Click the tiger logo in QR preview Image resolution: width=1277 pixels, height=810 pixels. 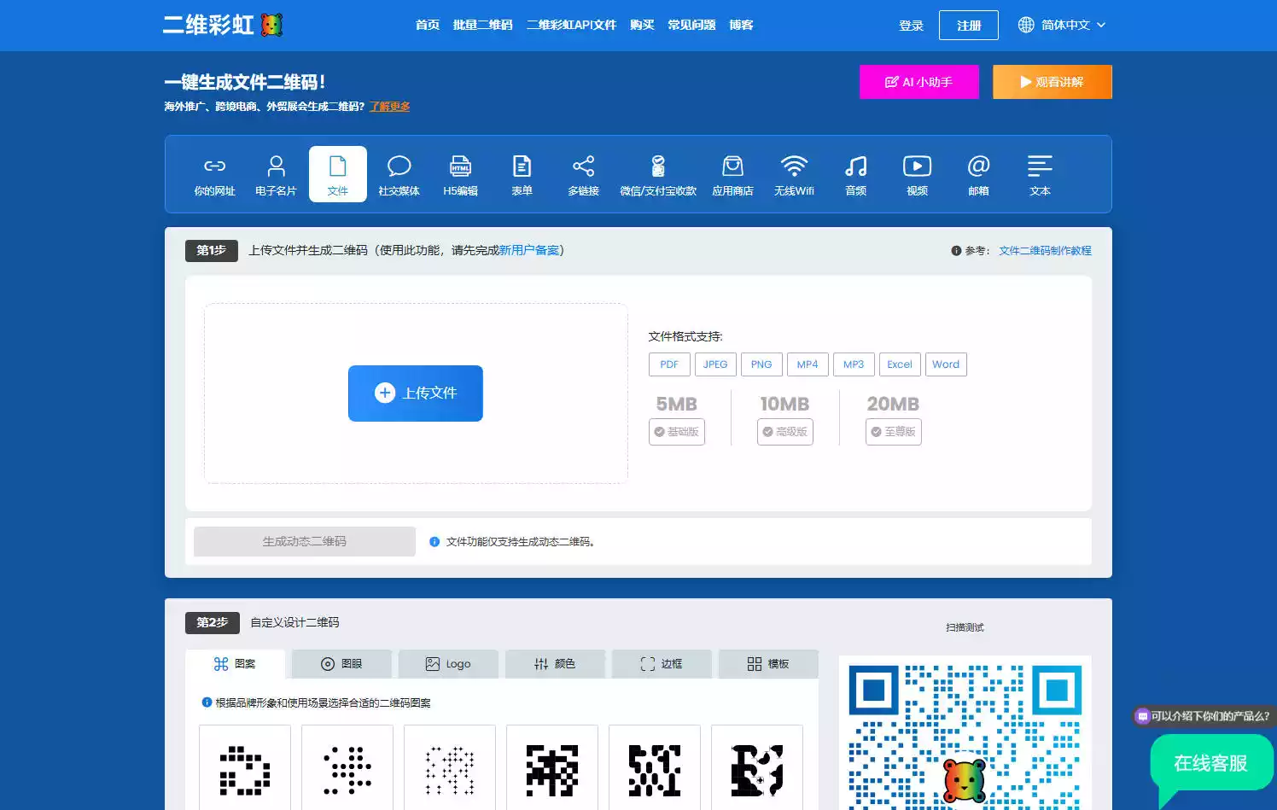pos(964,779)
